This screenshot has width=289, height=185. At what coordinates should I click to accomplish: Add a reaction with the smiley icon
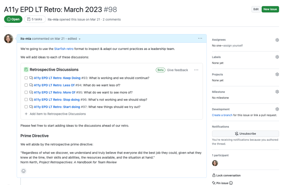23,171
